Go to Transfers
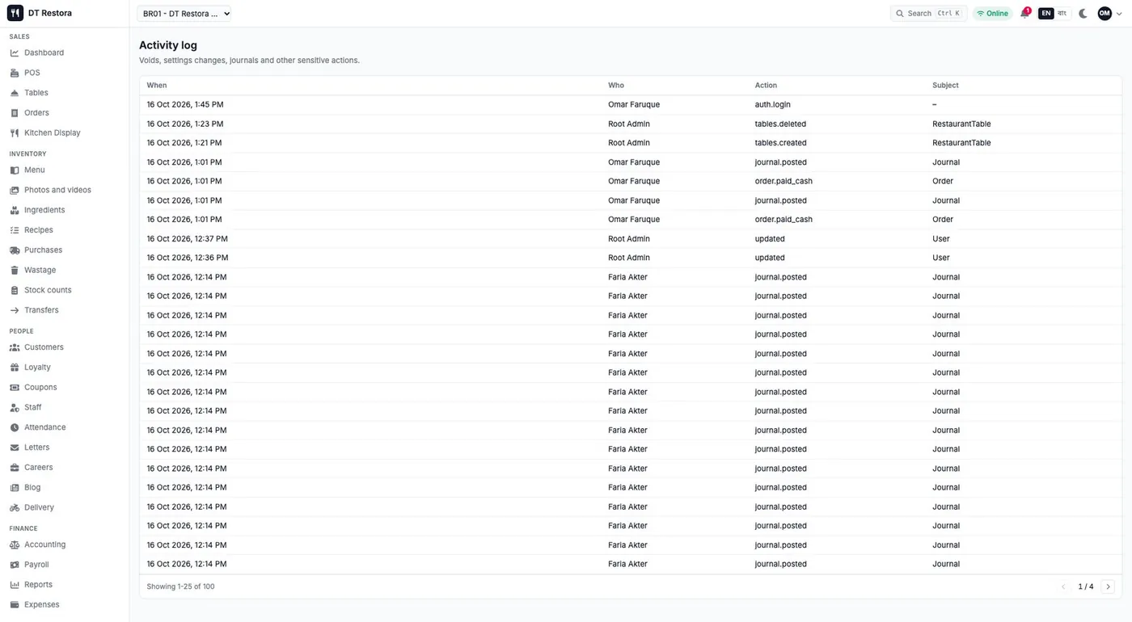This screenshot has height=622, width=1132. coord(41,310)
